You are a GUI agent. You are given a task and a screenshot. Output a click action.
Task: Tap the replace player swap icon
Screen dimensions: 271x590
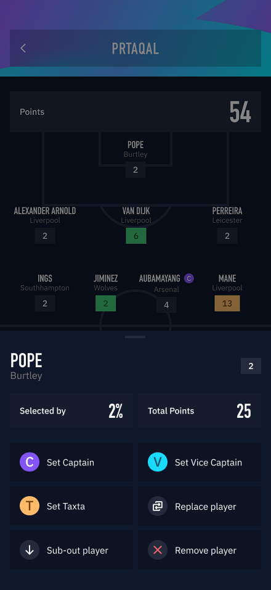tap(158, 506)
